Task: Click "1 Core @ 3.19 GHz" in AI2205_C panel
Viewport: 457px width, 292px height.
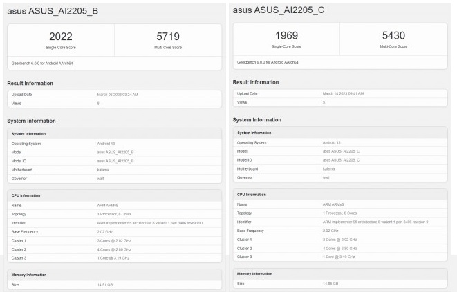Action: click(x=339, y=257)
